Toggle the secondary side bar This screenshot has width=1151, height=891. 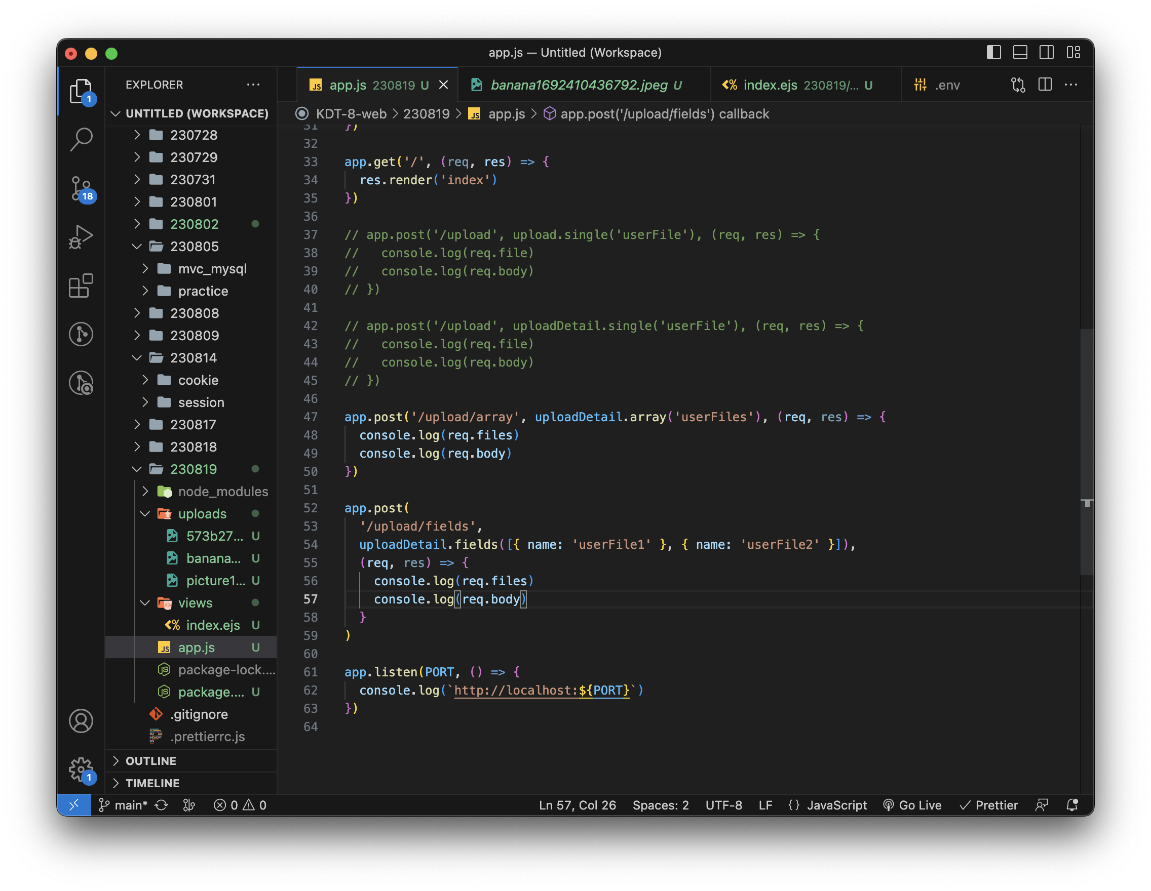(1047, 52)
